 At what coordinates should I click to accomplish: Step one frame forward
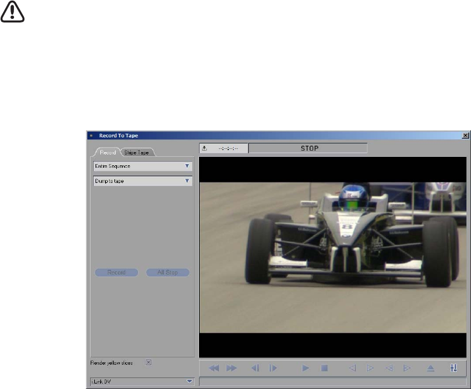273,368
